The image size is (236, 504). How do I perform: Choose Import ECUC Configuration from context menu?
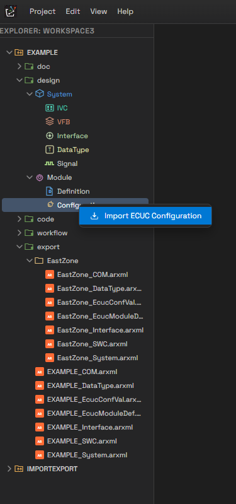pyautogui.click(x=145, y=216)
